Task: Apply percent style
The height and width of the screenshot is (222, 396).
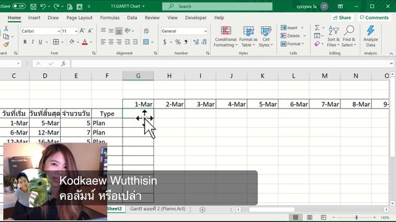Action: click(178, 42)
